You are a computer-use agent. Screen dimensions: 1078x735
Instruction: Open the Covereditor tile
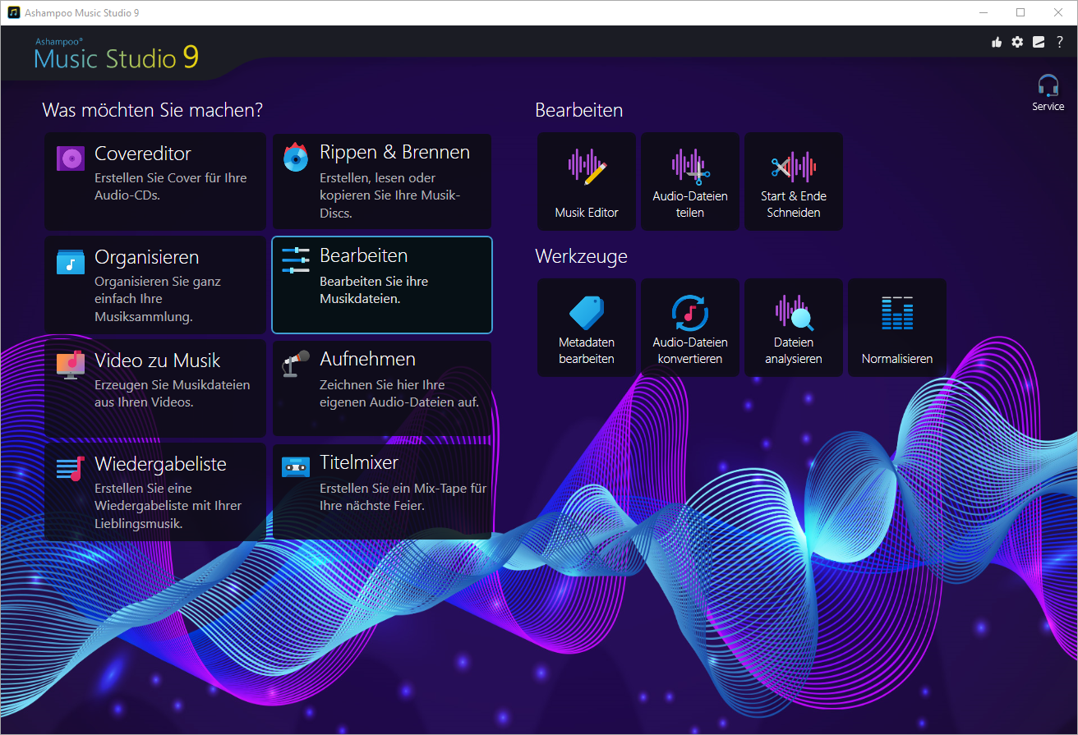[x=154, y=181]
